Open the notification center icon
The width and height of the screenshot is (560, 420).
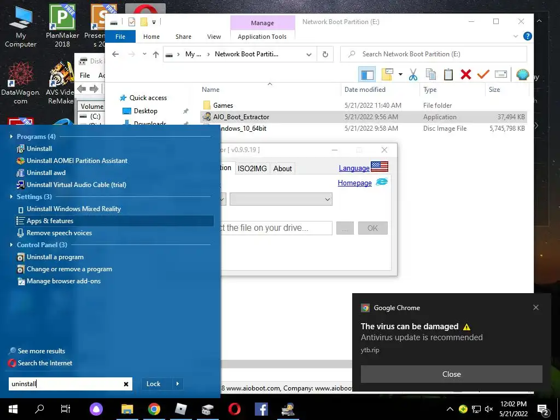click(543, 410)
